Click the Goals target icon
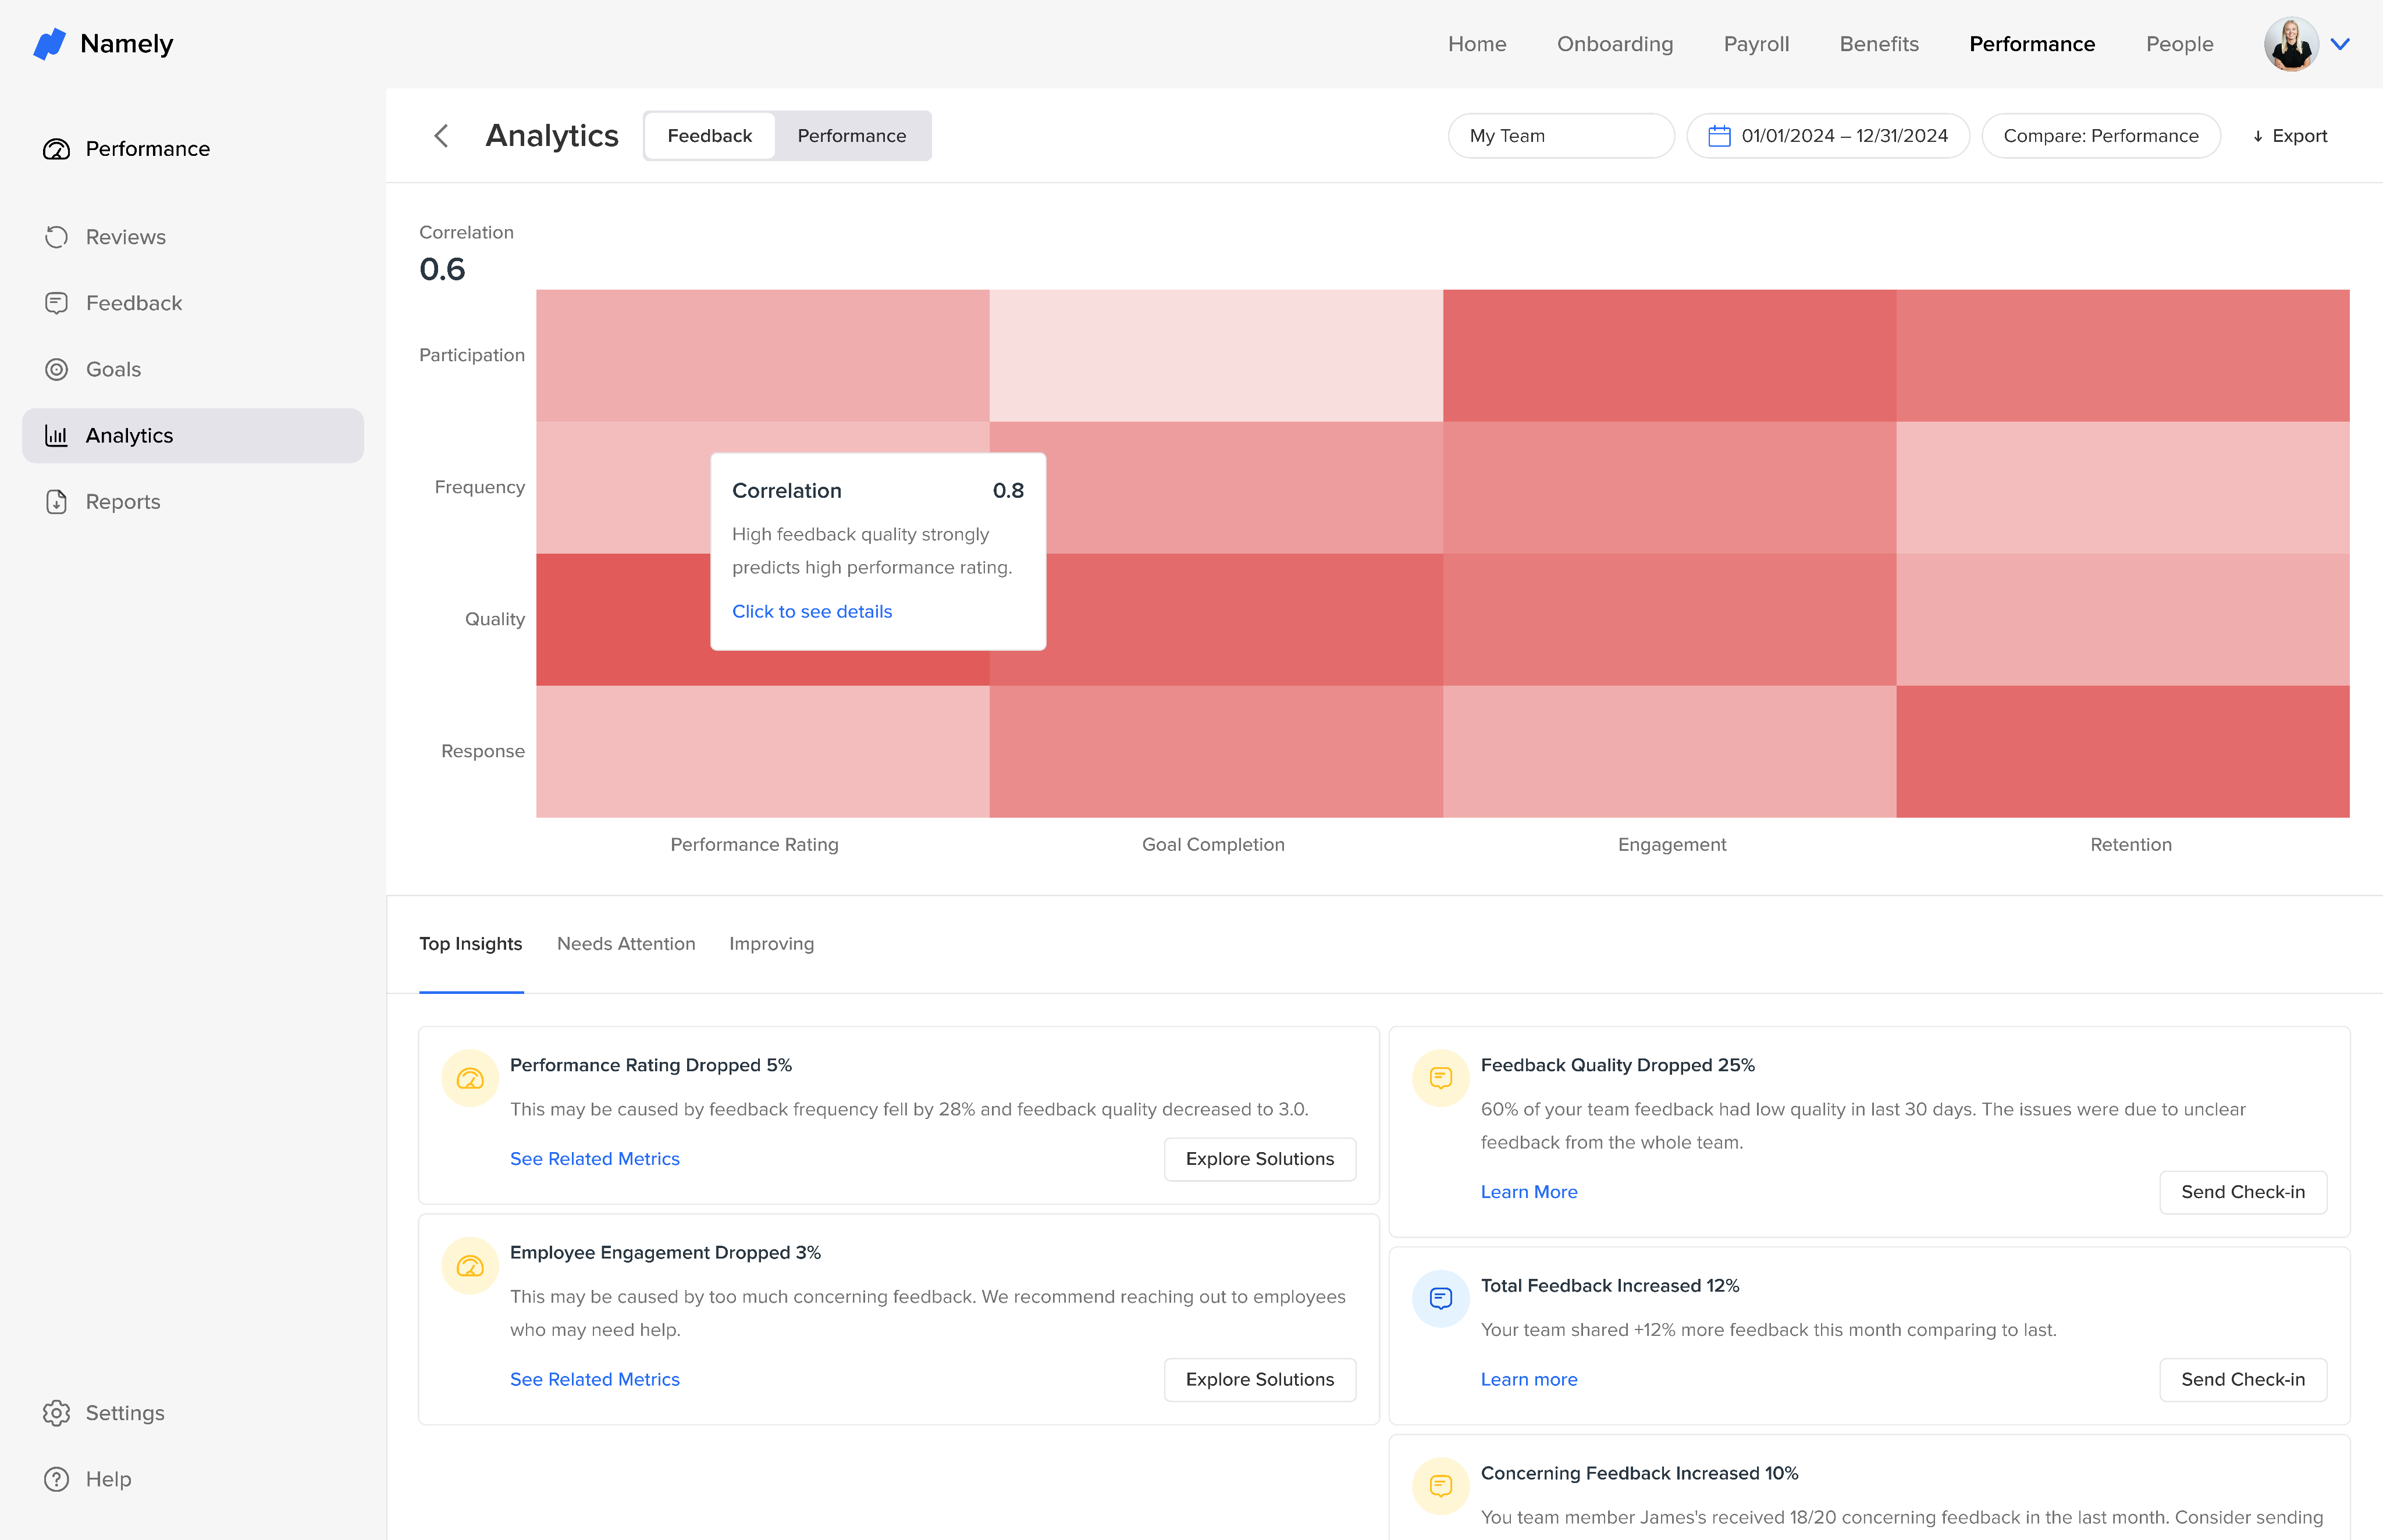The image size is (2383, 1540). (56, 369)
